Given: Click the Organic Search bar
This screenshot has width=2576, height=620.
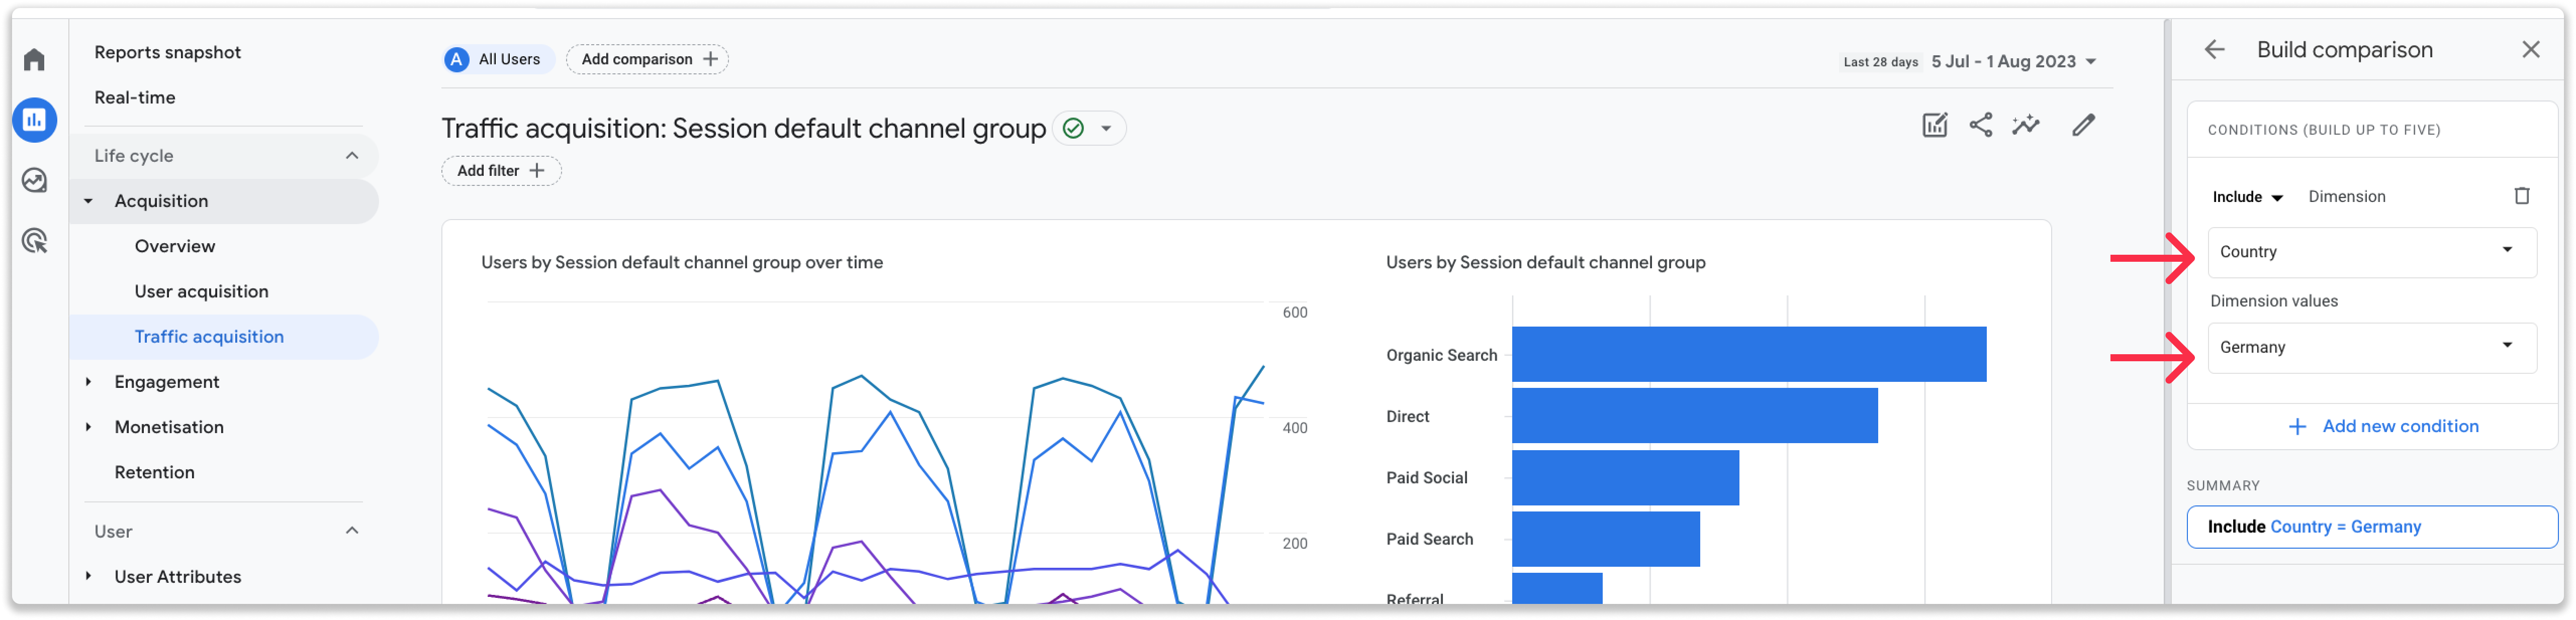Looking at the screenshot, I should pos(1748,354).
